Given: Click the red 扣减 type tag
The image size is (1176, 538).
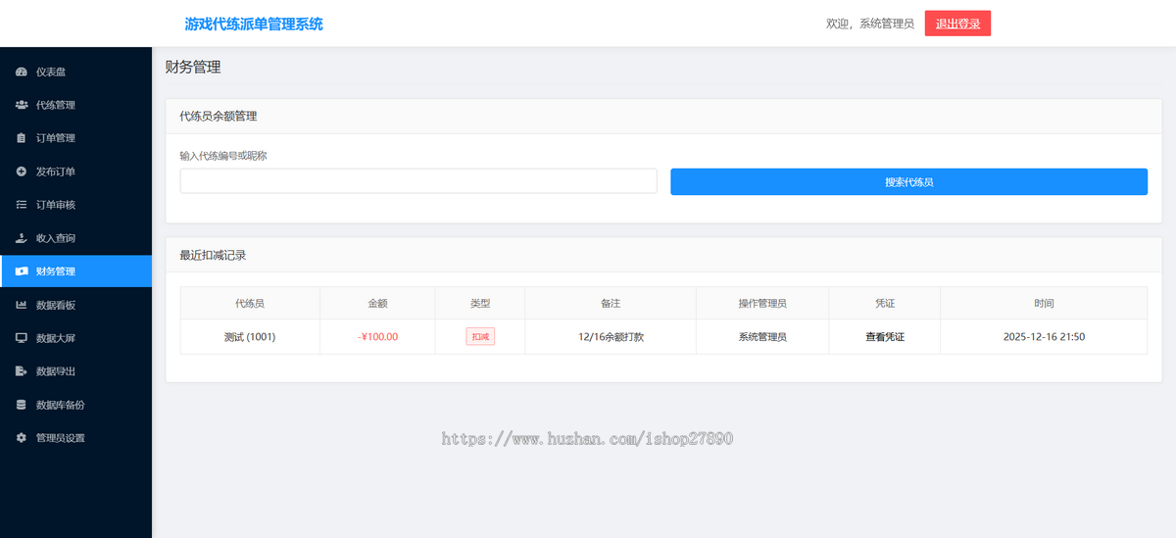Looking at the screenshot, I should pos(480,336).
